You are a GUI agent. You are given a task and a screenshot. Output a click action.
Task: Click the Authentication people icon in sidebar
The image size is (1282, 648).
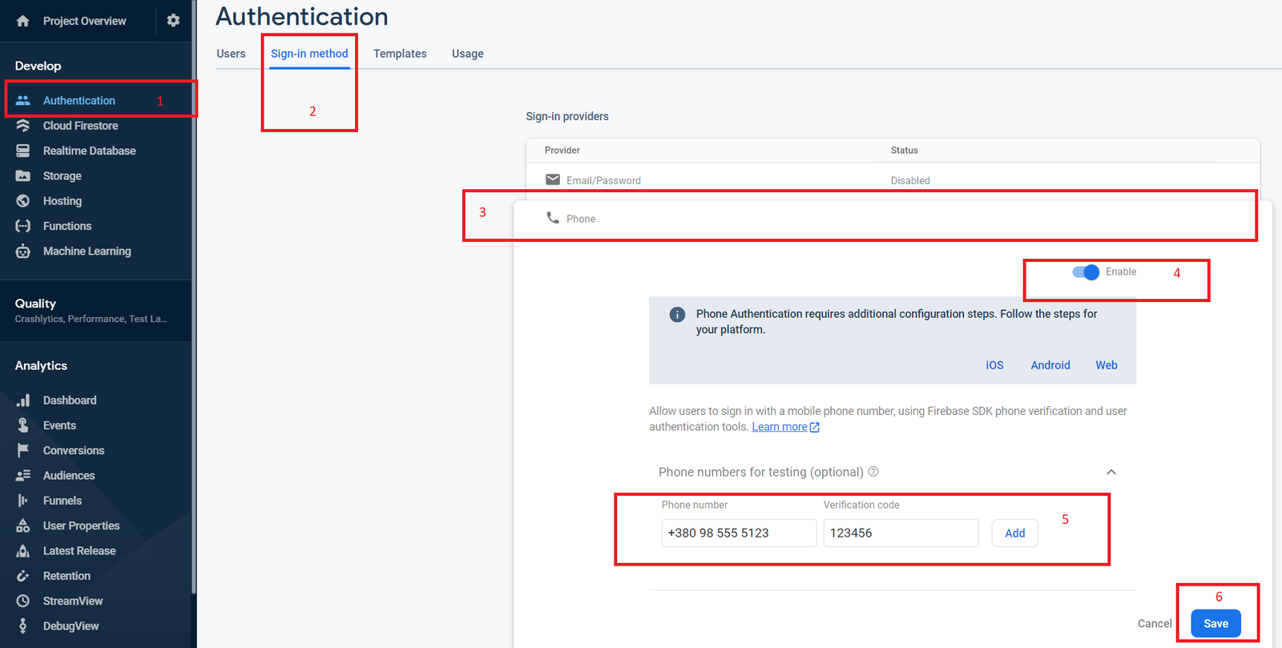pyautogui.click(x=22, y=100)
